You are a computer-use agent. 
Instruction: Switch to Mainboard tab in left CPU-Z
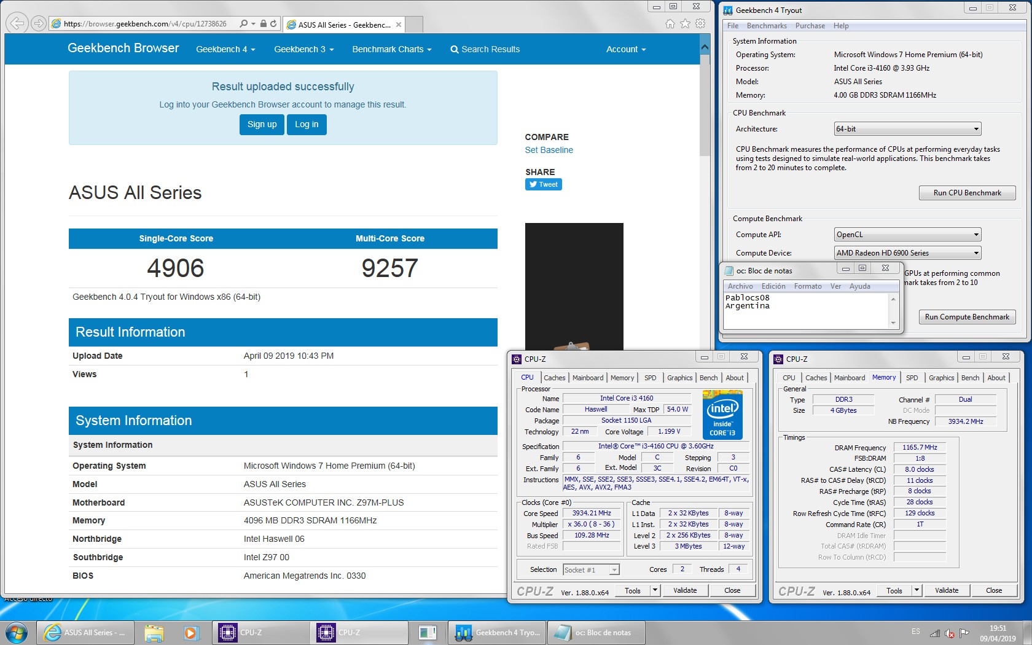click(x=588, y=378)
